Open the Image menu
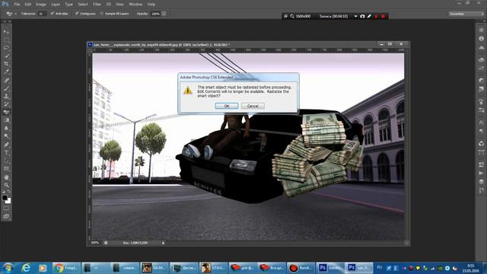 (41, 5)
